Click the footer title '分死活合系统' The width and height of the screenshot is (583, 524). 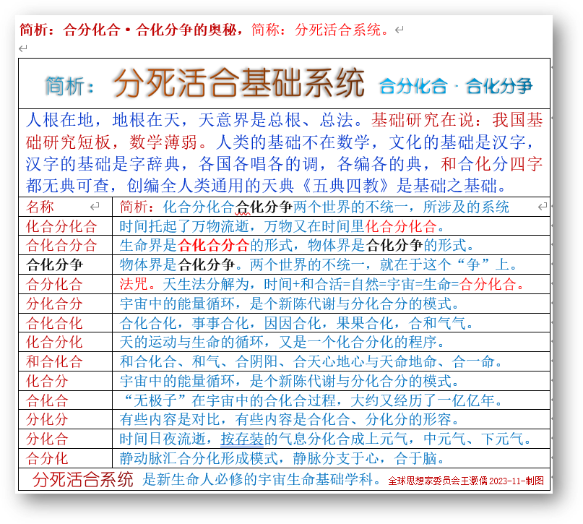pyautogui.click(x=82, y=479)
